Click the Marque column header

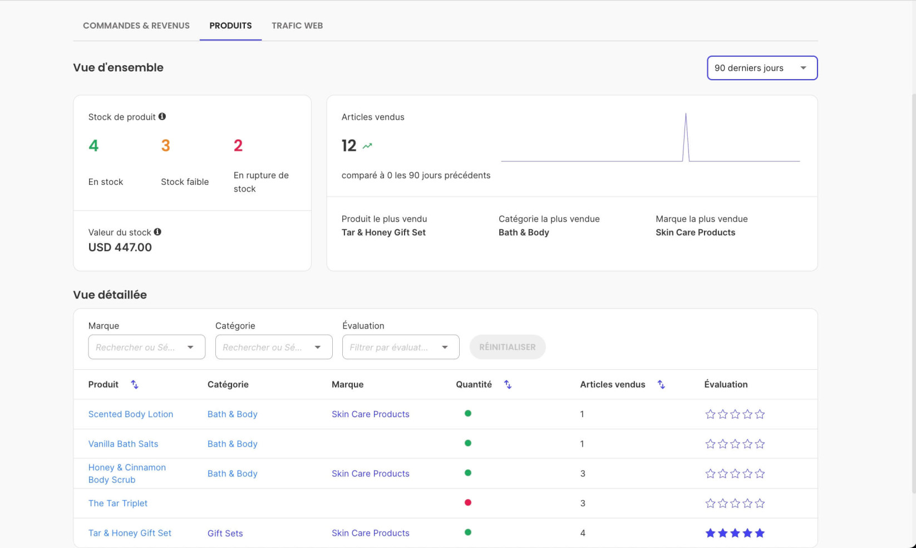pyautogui.click(x=348, y=384)
